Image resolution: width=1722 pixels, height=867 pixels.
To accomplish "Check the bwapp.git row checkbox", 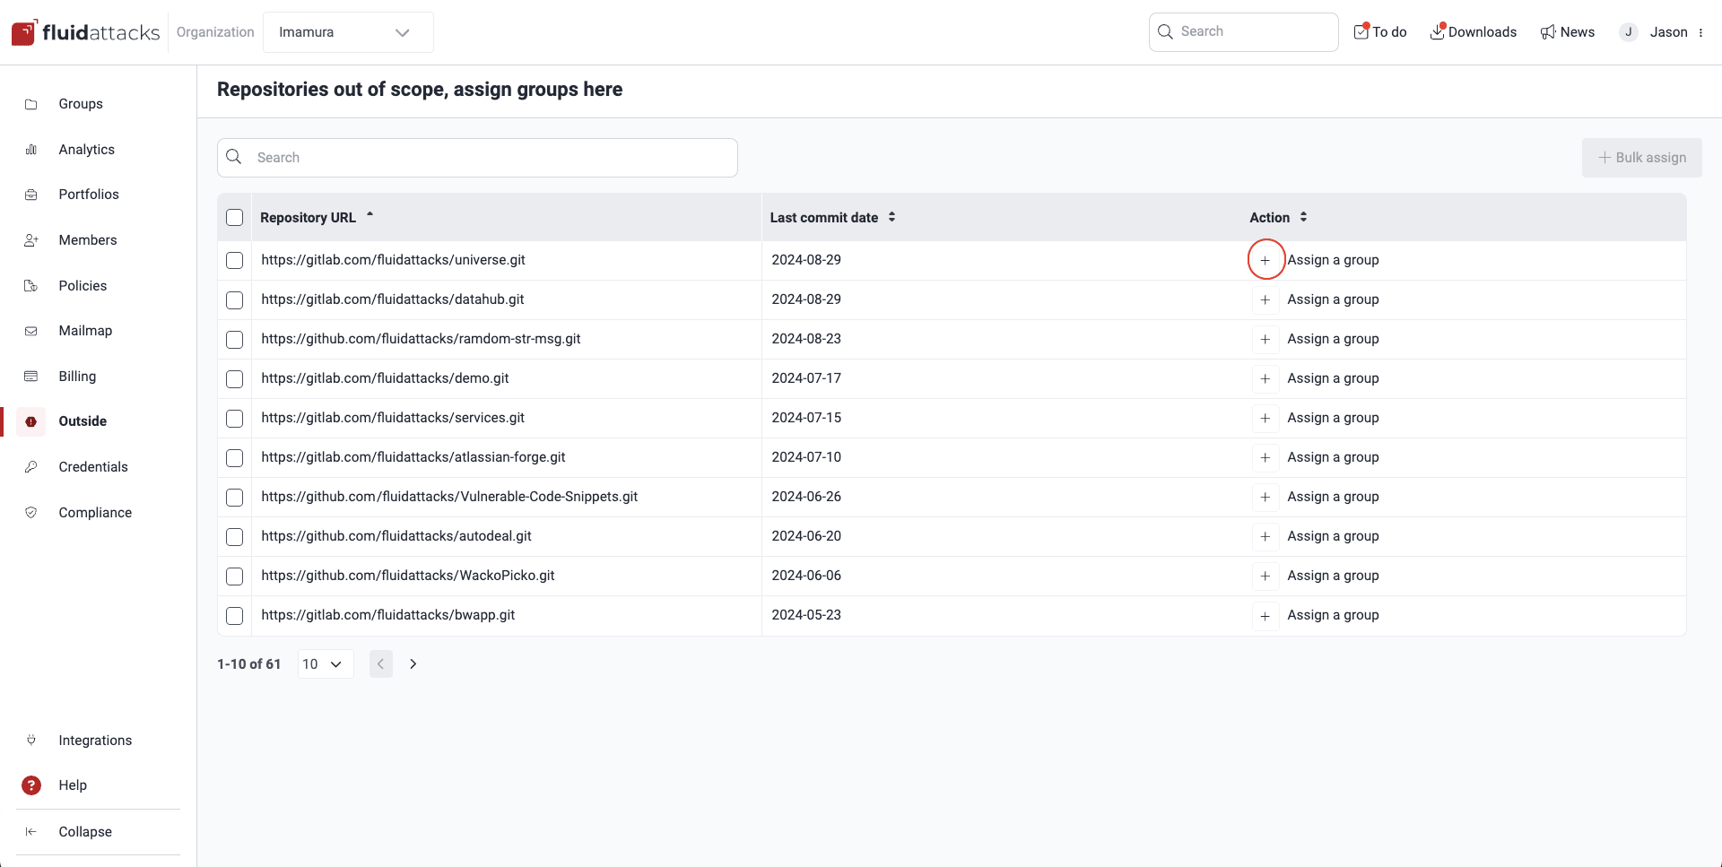I will pos(235,616).
